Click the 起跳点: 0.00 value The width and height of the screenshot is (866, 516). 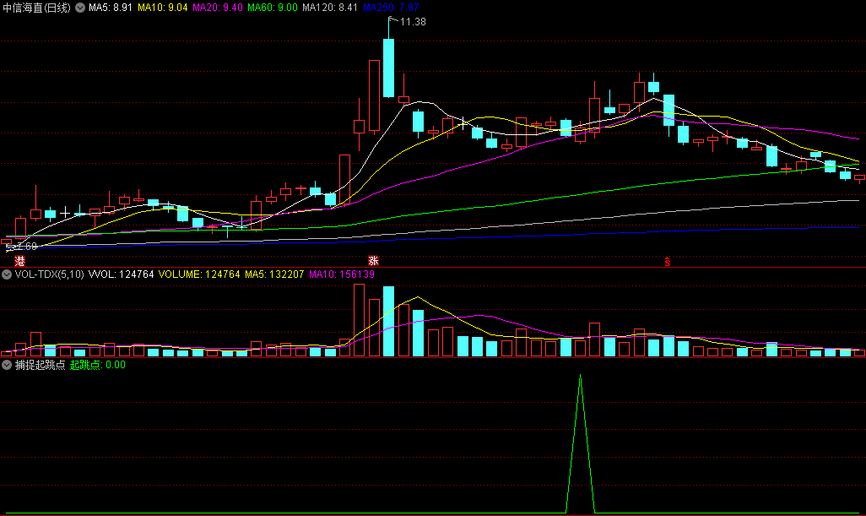98,365
